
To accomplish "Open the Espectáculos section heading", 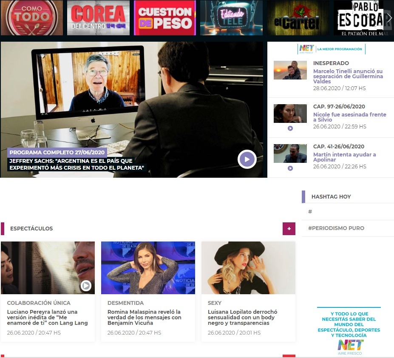I will 31,228.
